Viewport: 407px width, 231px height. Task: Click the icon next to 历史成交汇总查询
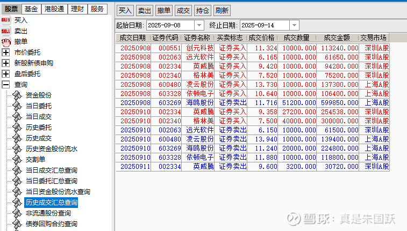pyautogui.click(x=17, y=203)
